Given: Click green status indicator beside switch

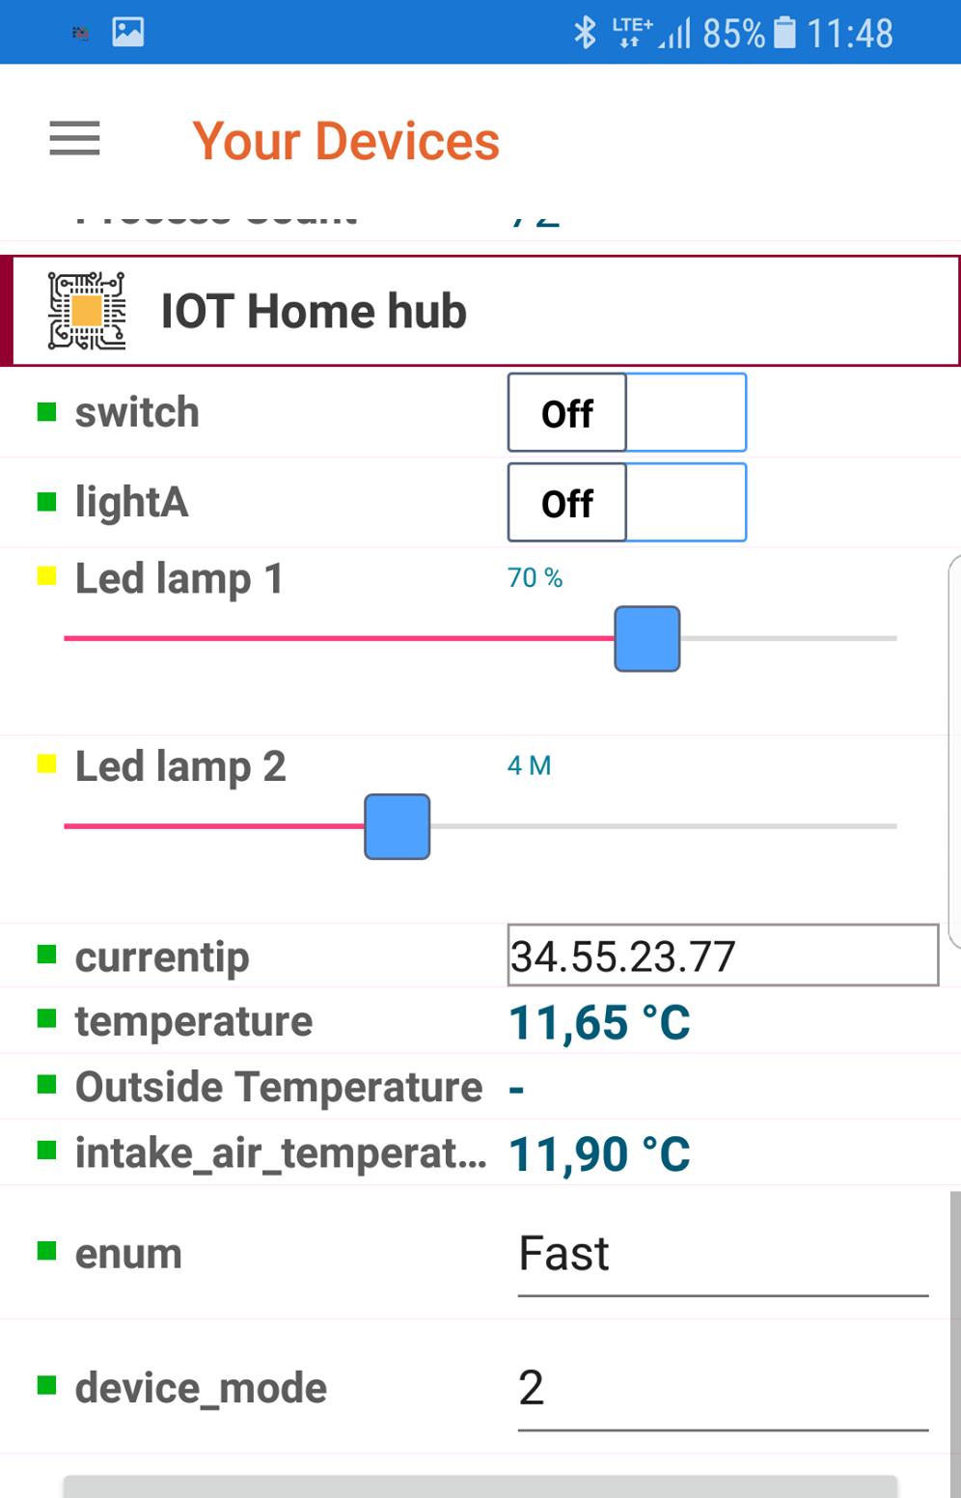Looking at the screenshot, I should pos(46,412).
